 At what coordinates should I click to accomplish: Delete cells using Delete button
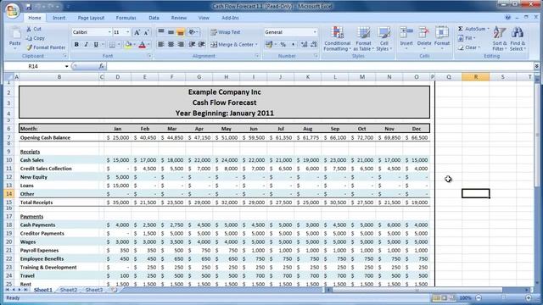point(424,38)
